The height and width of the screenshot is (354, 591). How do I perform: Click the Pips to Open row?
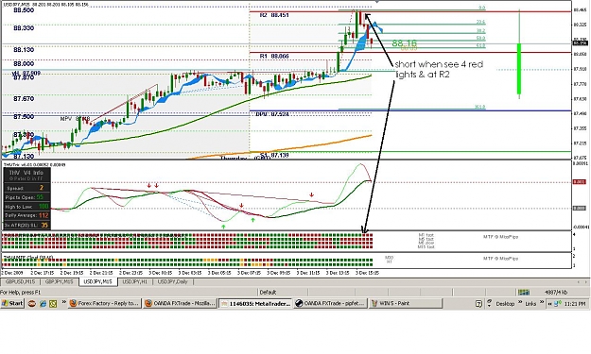(26, 197)
